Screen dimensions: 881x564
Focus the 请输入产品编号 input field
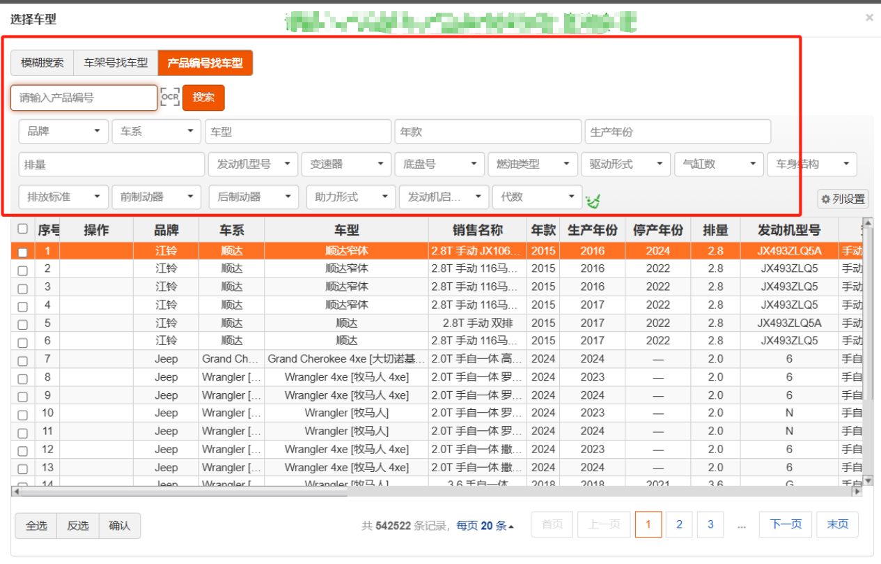[84, 98]
